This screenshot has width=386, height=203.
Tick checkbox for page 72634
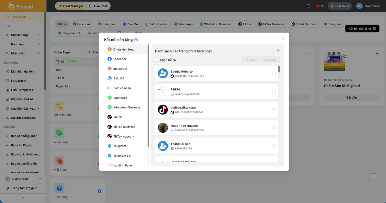click(x=274, y=92)
